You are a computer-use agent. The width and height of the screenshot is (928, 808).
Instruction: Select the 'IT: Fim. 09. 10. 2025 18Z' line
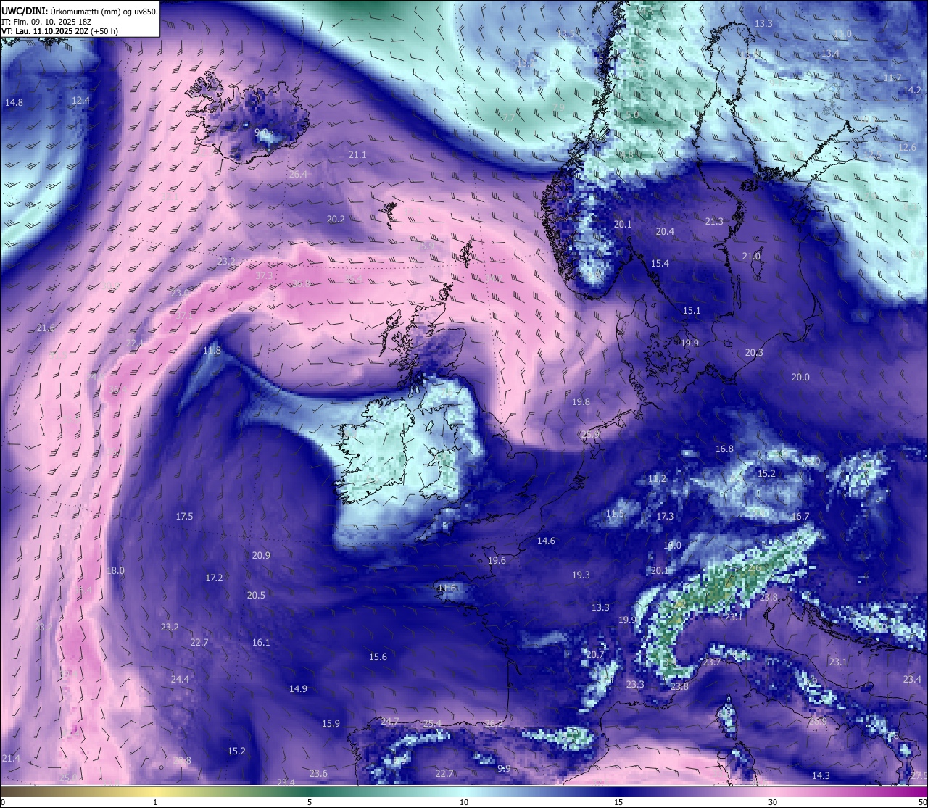point(46,22)
